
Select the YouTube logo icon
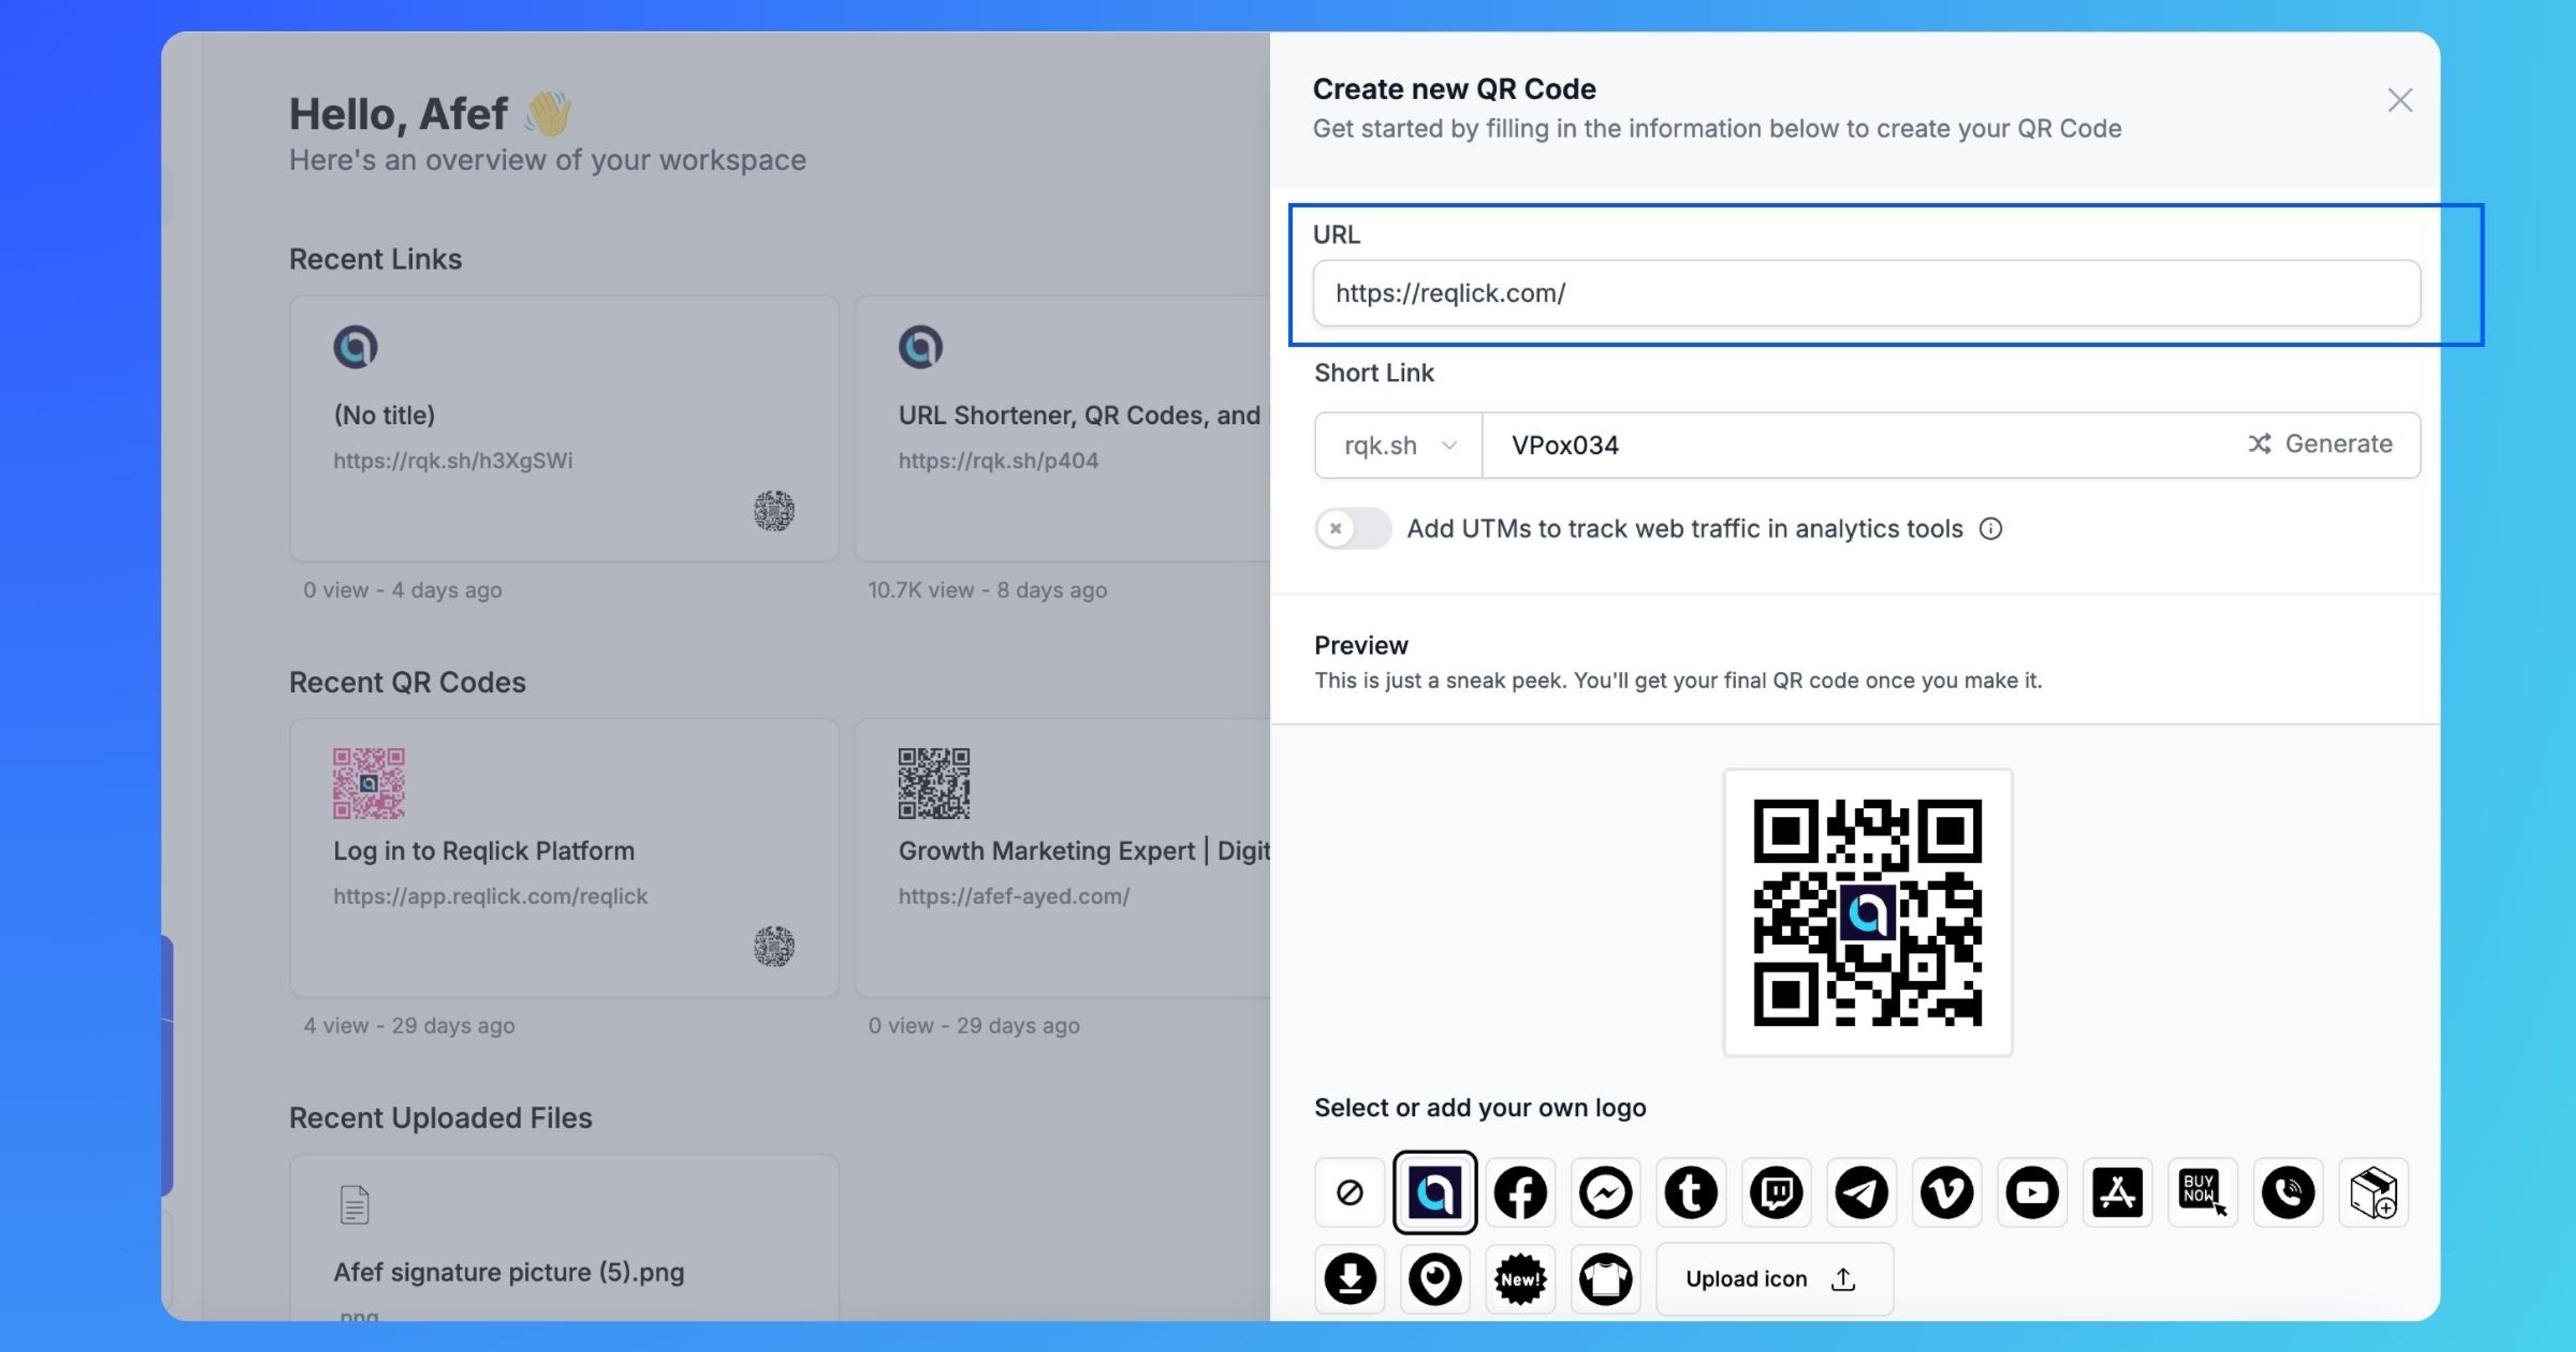click(2031, 1192)
